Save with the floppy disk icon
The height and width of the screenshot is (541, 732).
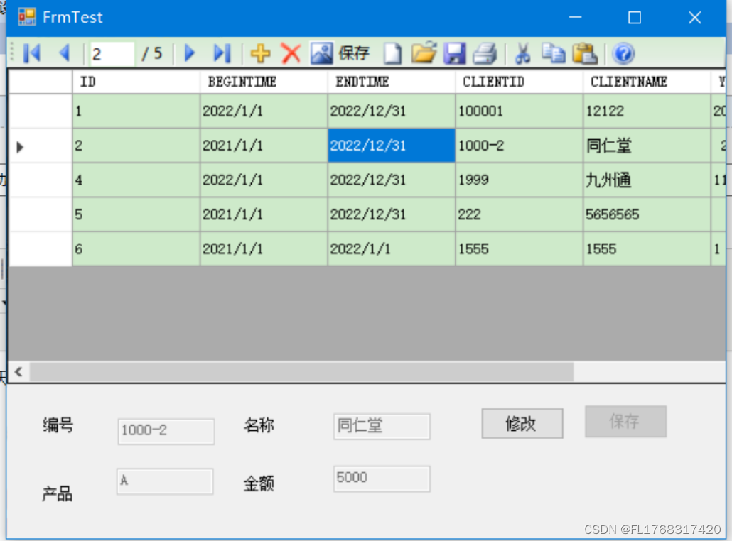click(x=455, y=53)
